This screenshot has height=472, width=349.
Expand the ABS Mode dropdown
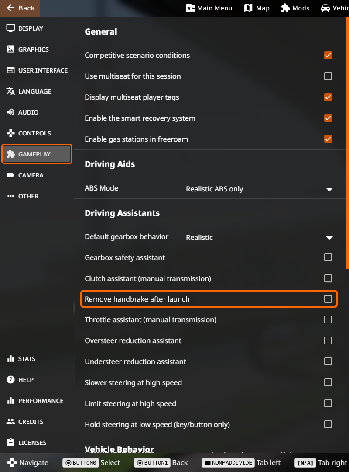tap(260, 189)
